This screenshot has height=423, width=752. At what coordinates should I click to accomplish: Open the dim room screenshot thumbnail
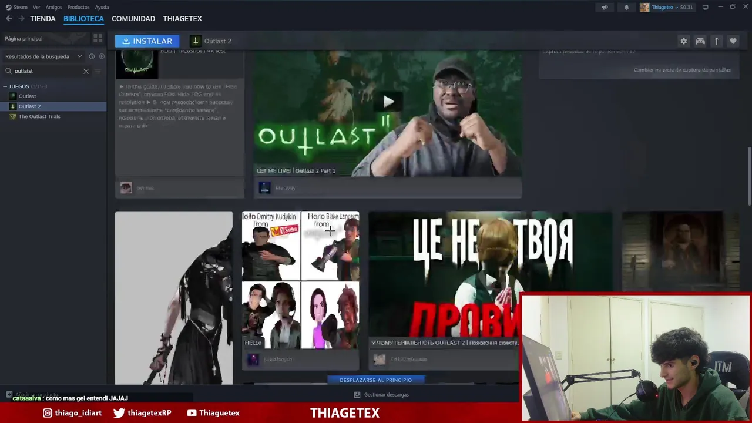click(680, 251)
